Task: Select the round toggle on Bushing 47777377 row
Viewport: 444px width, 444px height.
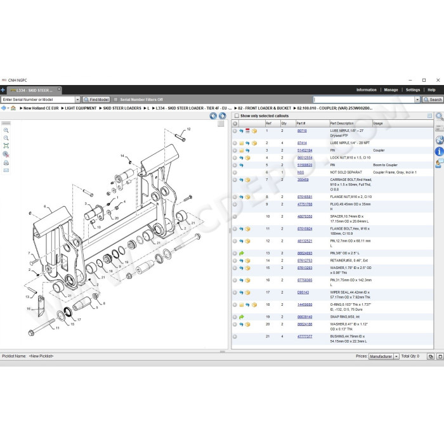Action: tap(235, 337)
